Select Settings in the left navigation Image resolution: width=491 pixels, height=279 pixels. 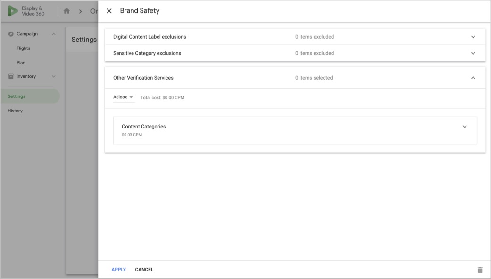[x=17, y=96]
